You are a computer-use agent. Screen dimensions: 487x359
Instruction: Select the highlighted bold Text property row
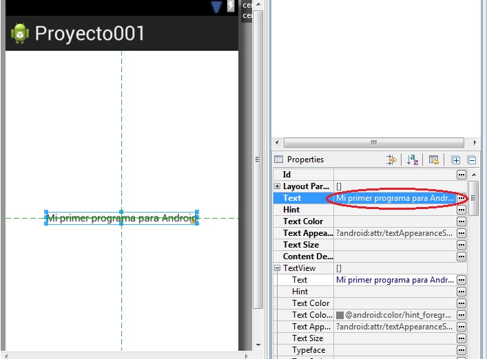(370, 198)
